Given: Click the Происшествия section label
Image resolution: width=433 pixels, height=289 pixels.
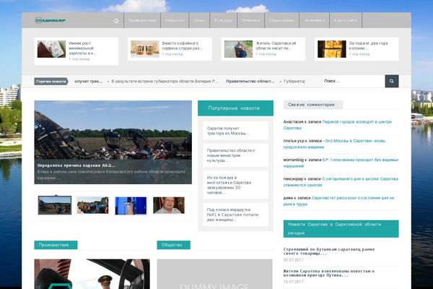Looking at the screenshot, I should 56,245.
